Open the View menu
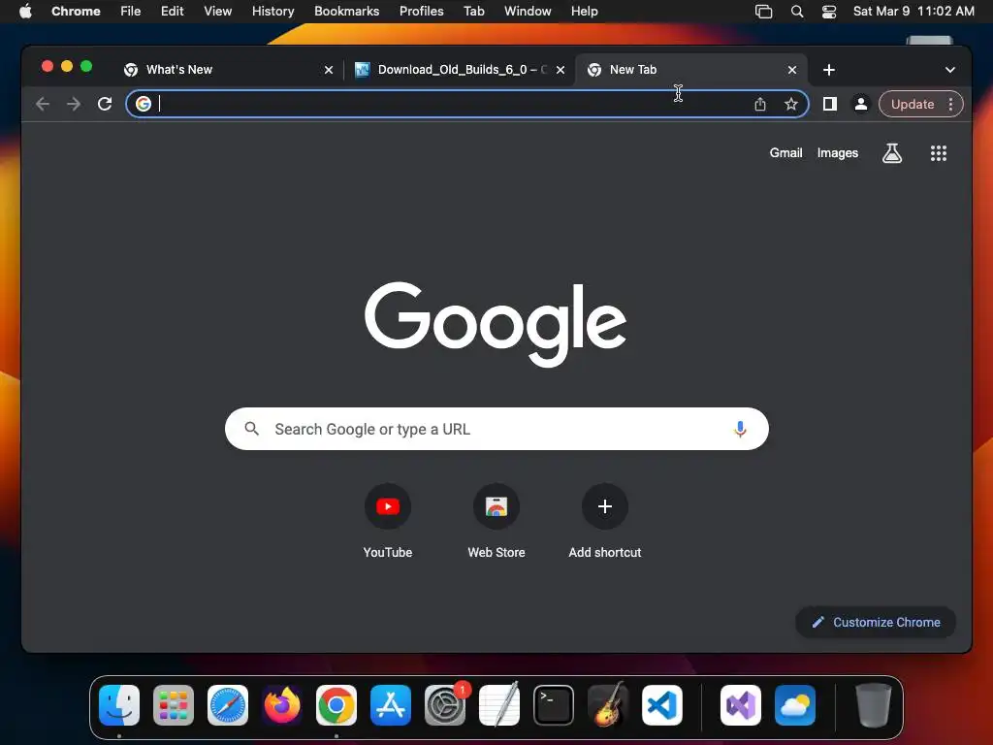 click(218, 12)
